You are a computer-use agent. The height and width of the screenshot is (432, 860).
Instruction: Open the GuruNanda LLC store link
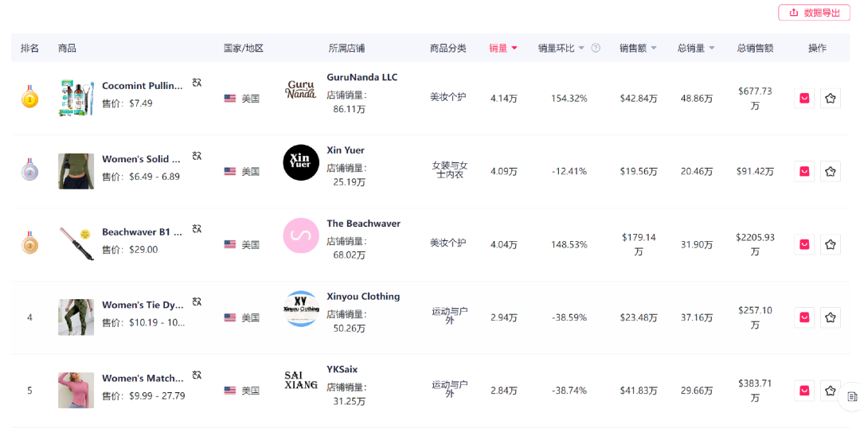coord(362,77)
